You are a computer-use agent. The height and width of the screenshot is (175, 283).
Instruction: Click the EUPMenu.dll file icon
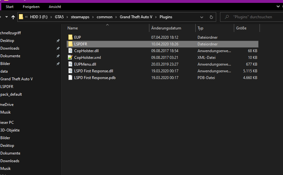tap(70, 64)
